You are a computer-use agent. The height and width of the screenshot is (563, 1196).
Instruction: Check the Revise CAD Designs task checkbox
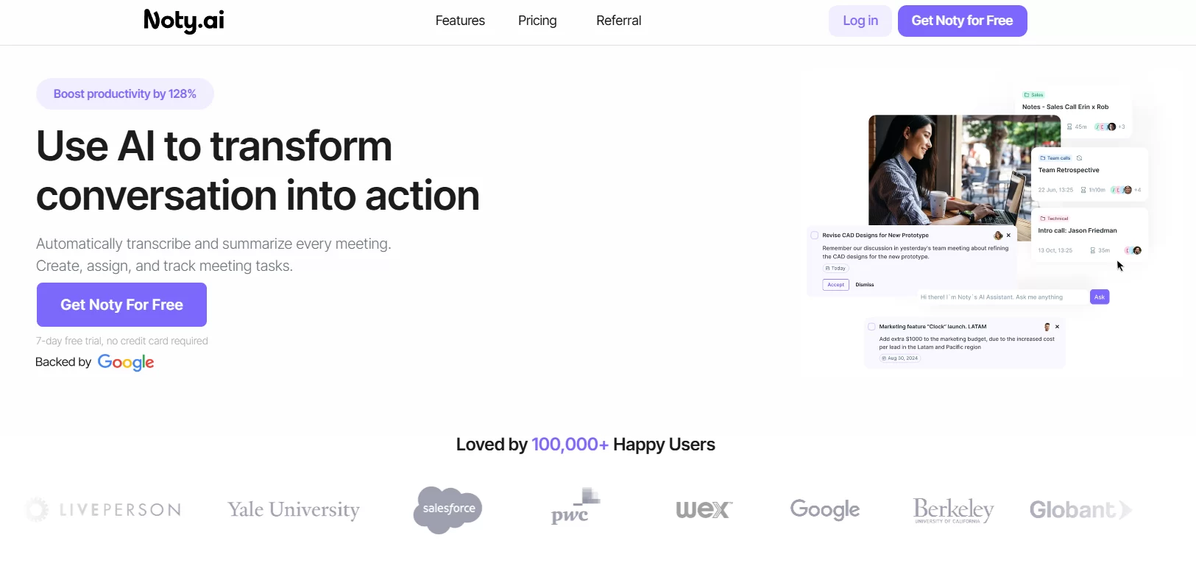click(815, 236)
